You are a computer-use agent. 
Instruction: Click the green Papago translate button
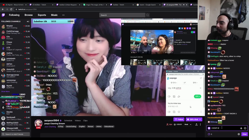coord(198,96)
